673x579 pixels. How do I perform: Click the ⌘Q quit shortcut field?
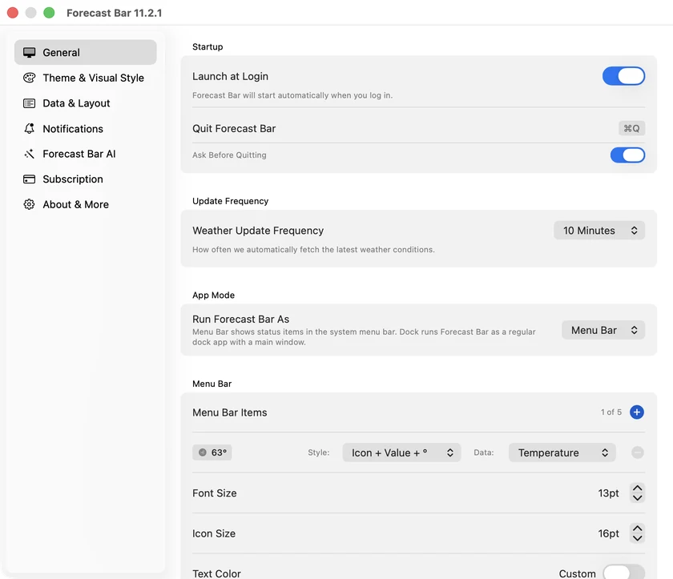(x=631, y=128)
